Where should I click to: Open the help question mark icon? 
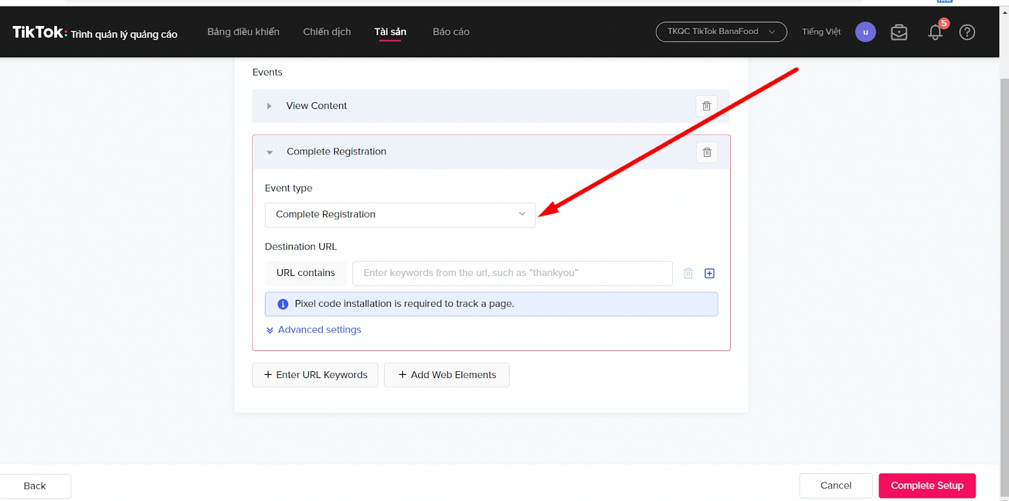967,32
